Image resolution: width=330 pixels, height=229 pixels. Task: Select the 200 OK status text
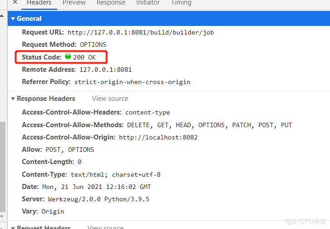(x=85, y=57)
